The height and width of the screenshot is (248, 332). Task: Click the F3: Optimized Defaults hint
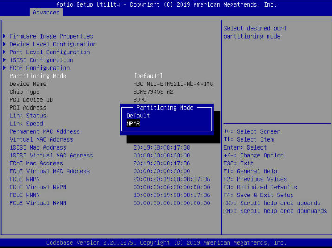click(260, 187)
